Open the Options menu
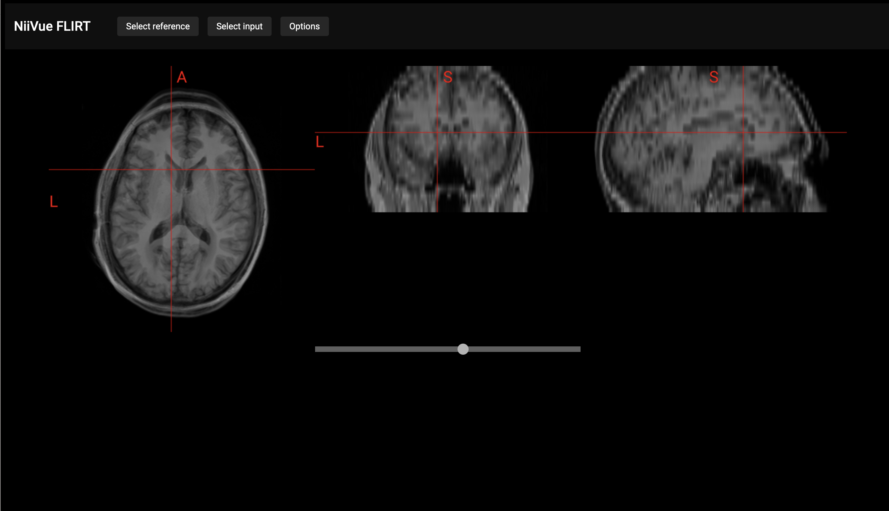Image resolution: width=889 pixels, height=511 pixels. click(x=304, y=26)
